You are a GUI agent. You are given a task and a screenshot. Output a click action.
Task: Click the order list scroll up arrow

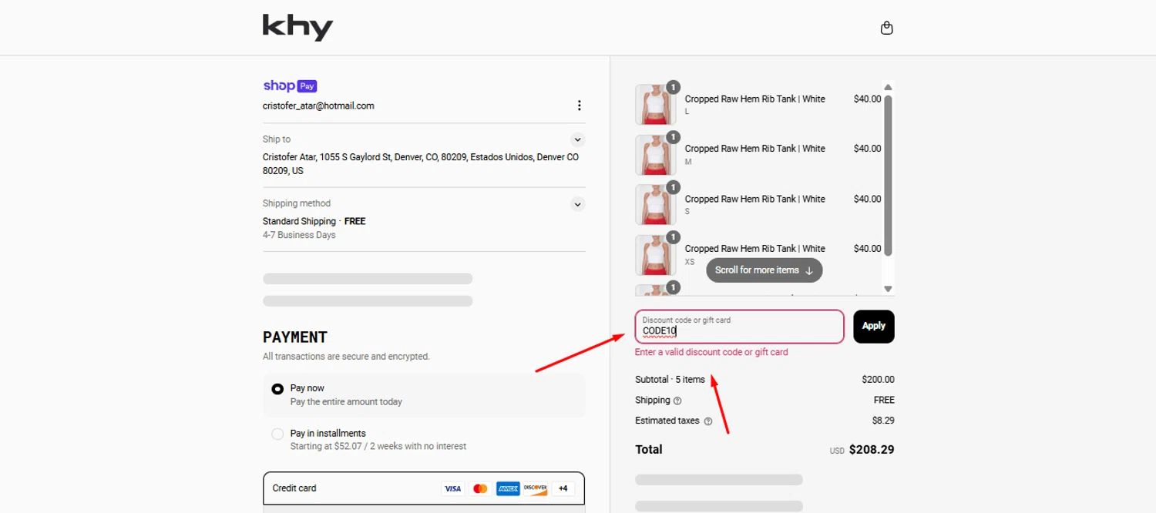(888, 87)
